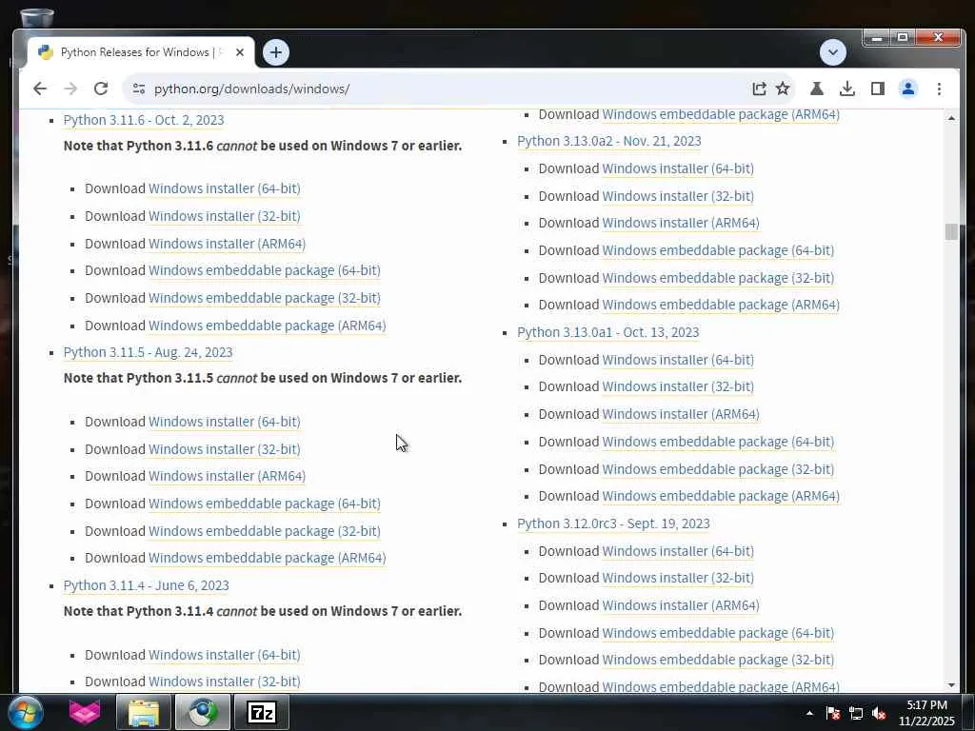Click the Action Center flag tray icon
The width and height of the screenshot is (975, 731).
point(832,713)
